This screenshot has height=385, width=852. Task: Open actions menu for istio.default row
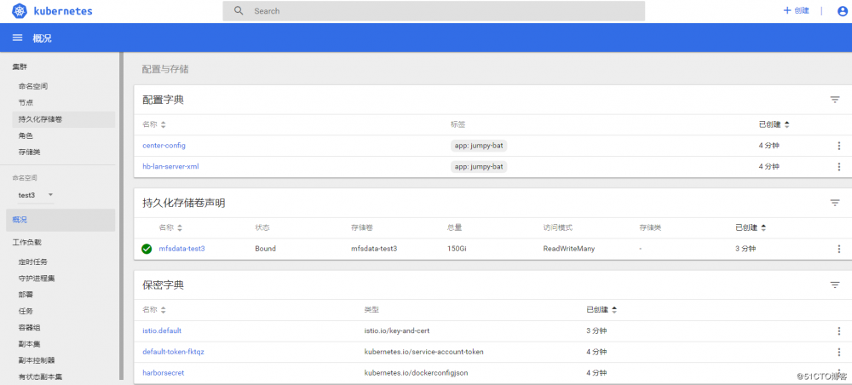pyautogui.click(x=839, y=330)
